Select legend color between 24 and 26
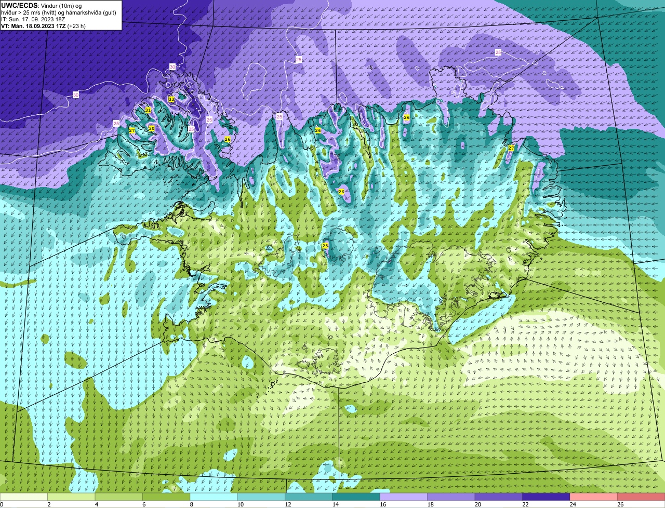 594,497
